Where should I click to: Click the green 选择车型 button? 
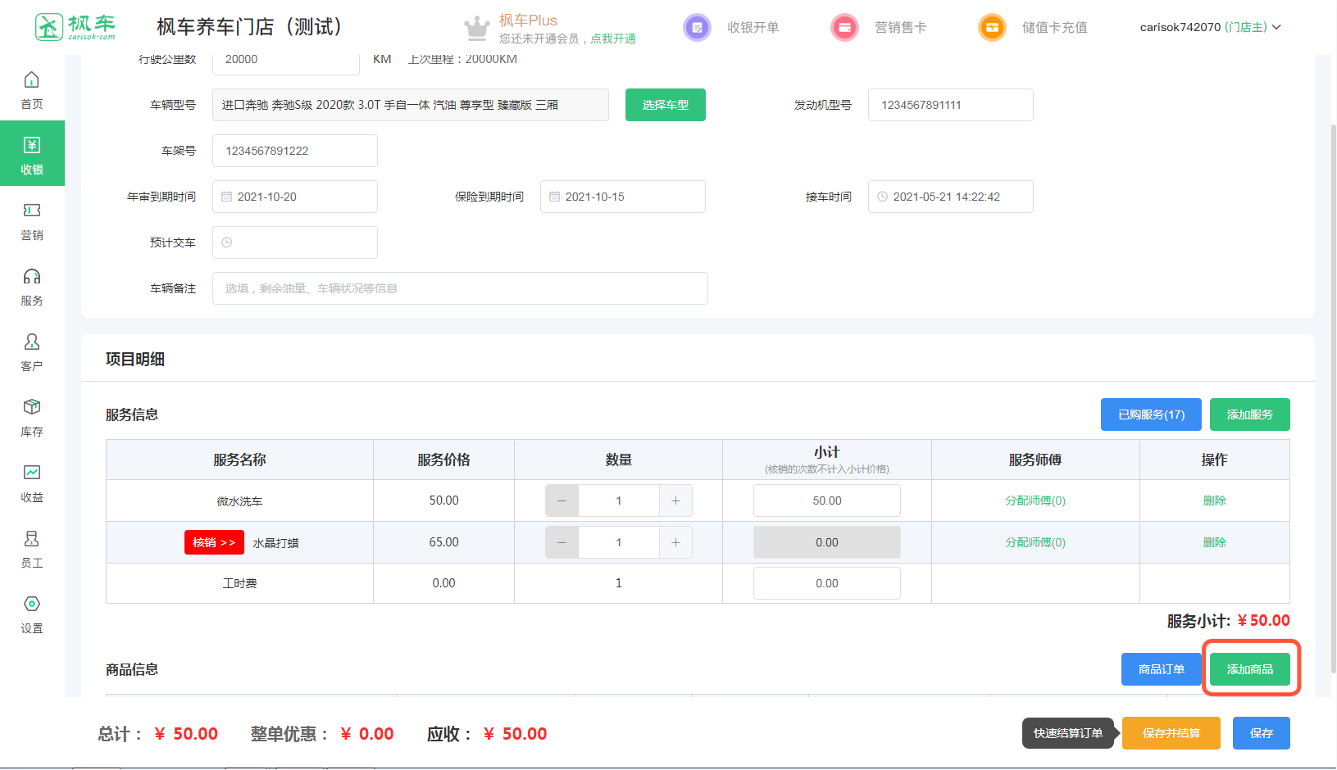pyautogui.click(x=665, y=105)
